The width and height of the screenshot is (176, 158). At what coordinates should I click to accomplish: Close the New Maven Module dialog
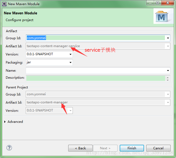(x=168, y=3)
